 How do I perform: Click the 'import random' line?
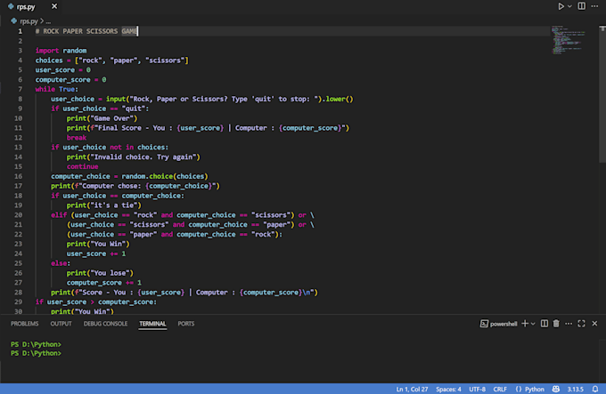pyautogui.click(x=61, y=51)
